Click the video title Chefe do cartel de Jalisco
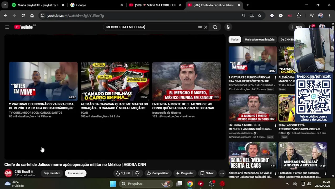Screen dimensions: 335x189 click(x=75, y=165)
